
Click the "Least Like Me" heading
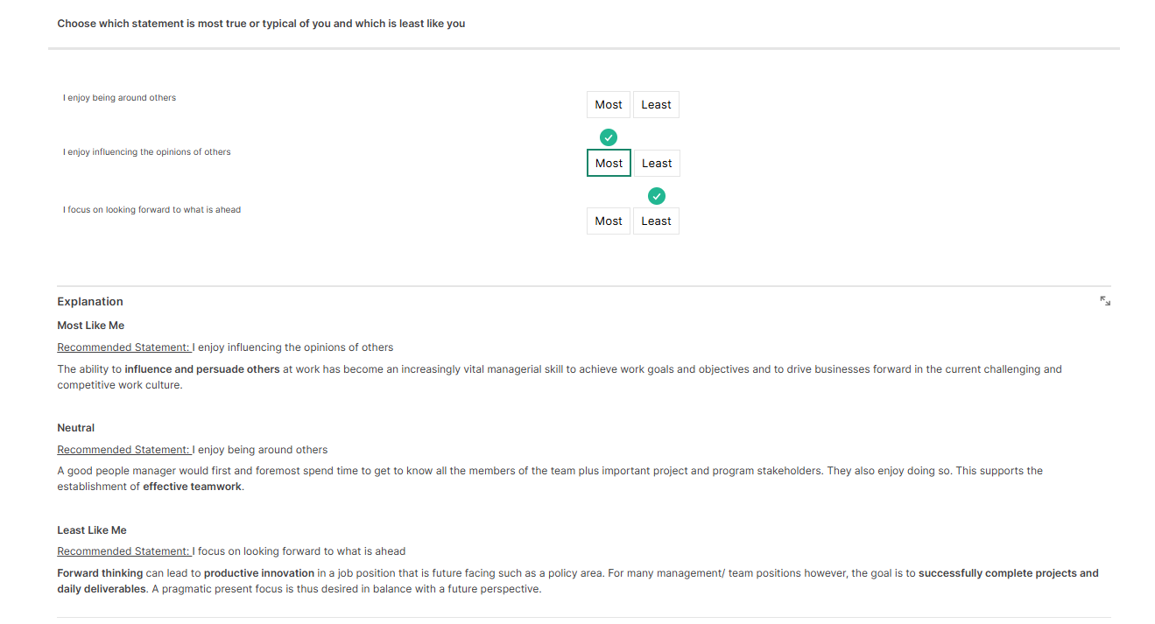point(92,530)
